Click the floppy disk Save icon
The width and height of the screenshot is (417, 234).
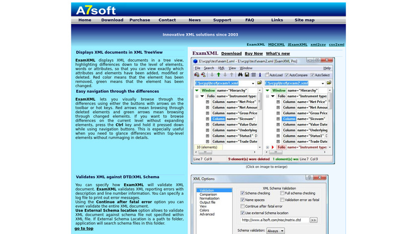coord(247,75)
